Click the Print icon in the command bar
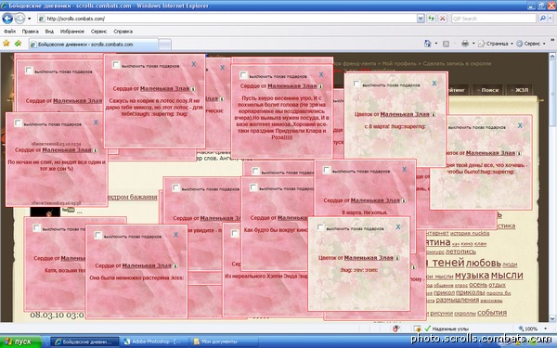The width and height of the screenshot is (557, 348). tap(465, 44)
